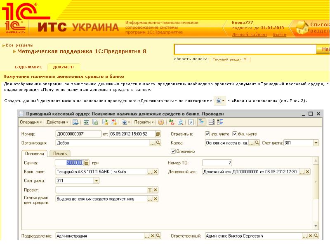Click magnifier icon next to Касса field

257,143
